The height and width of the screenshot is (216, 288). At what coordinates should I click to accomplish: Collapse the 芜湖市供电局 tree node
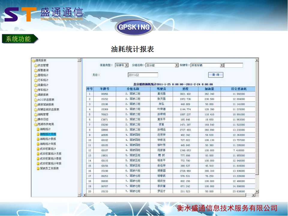36,124
